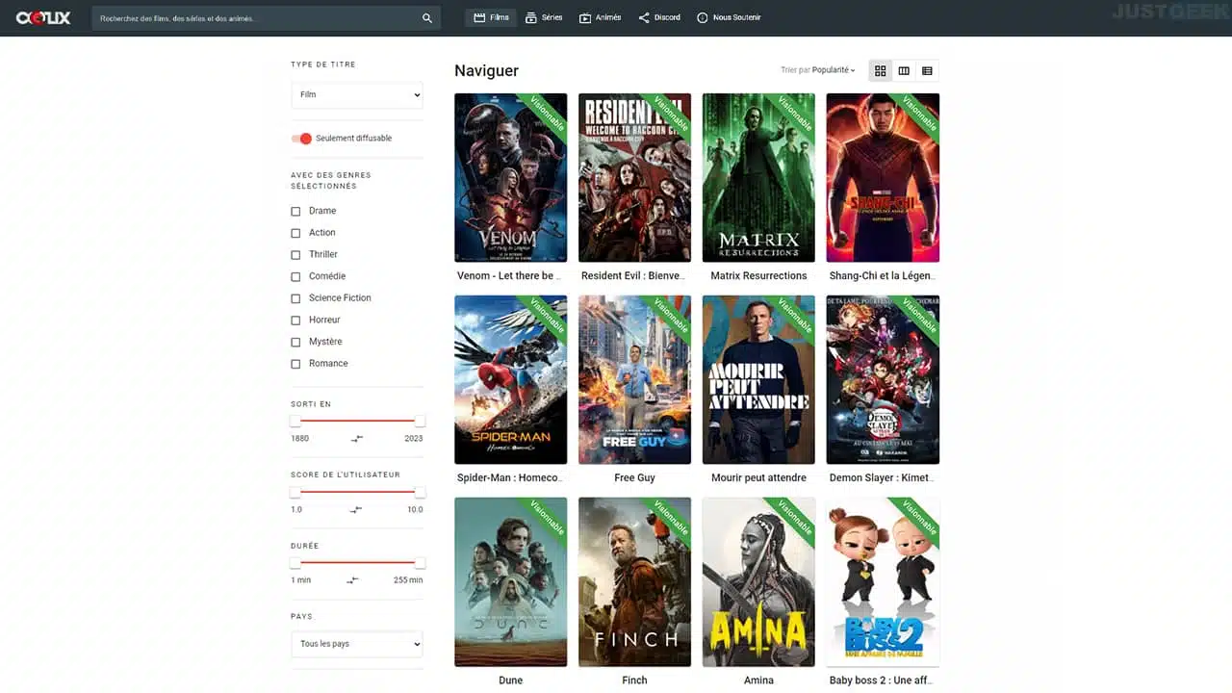Click the 'Venom - Let there be' title
The width and height of the screenshot is (1232, 693).
(511, 276)
